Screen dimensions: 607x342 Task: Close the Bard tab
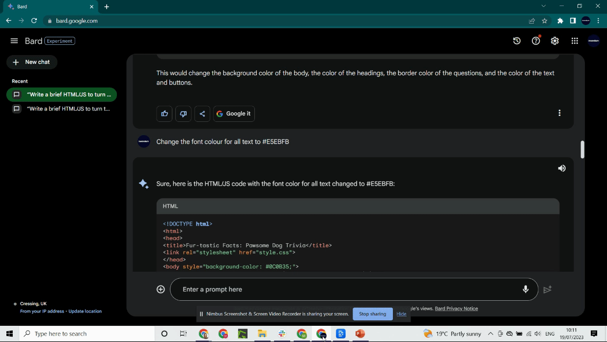[x=92, y=7]
